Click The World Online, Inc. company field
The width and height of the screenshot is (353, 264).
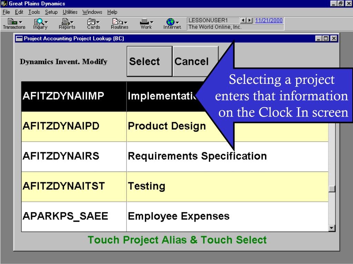[x=235, y=27]
